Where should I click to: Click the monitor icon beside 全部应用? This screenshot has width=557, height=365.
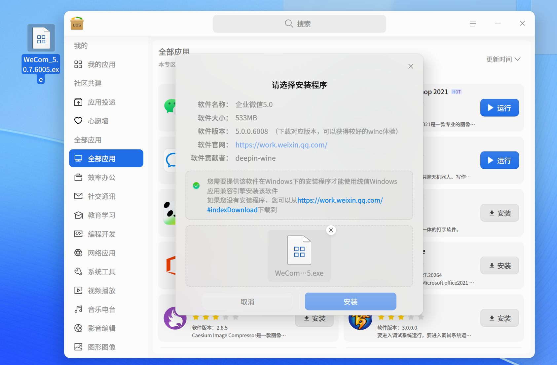tap(78, 159)
